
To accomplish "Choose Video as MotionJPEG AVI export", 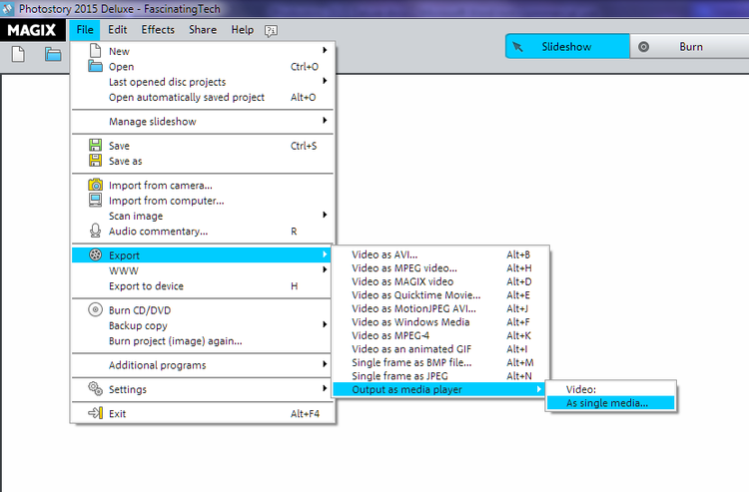I will point(441,308).
